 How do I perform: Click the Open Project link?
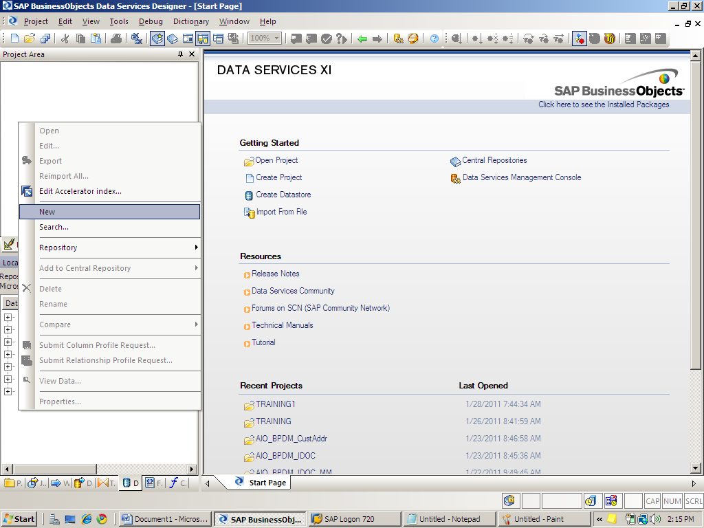276,160
